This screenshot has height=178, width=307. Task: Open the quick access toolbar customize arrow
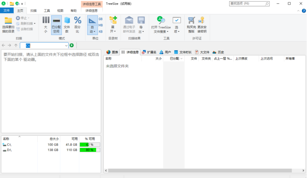point(22,4)
